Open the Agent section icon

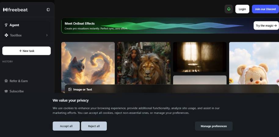pos(6,25)
